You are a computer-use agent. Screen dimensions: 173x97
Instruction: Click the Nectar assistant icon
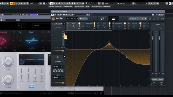(x=102, y=19)
